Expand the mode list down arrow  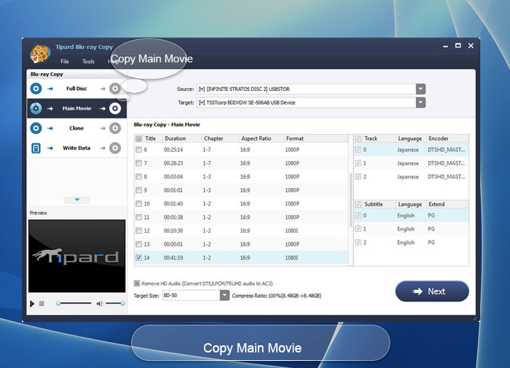(76, 200)
